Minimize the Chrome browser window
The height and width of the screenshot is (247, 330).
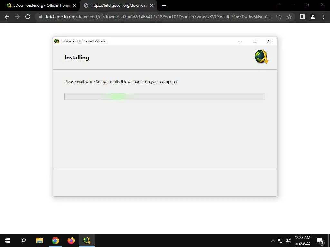click(293, 5)
